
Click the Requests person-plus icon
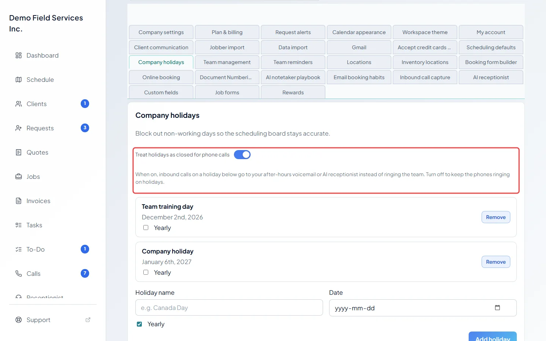click(x=19, y=128)
